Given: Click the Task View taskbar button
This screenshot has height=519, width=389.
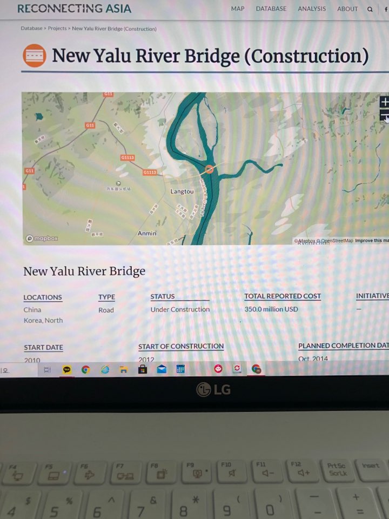Looking at the screenshot, I should [x=48, y=370].
